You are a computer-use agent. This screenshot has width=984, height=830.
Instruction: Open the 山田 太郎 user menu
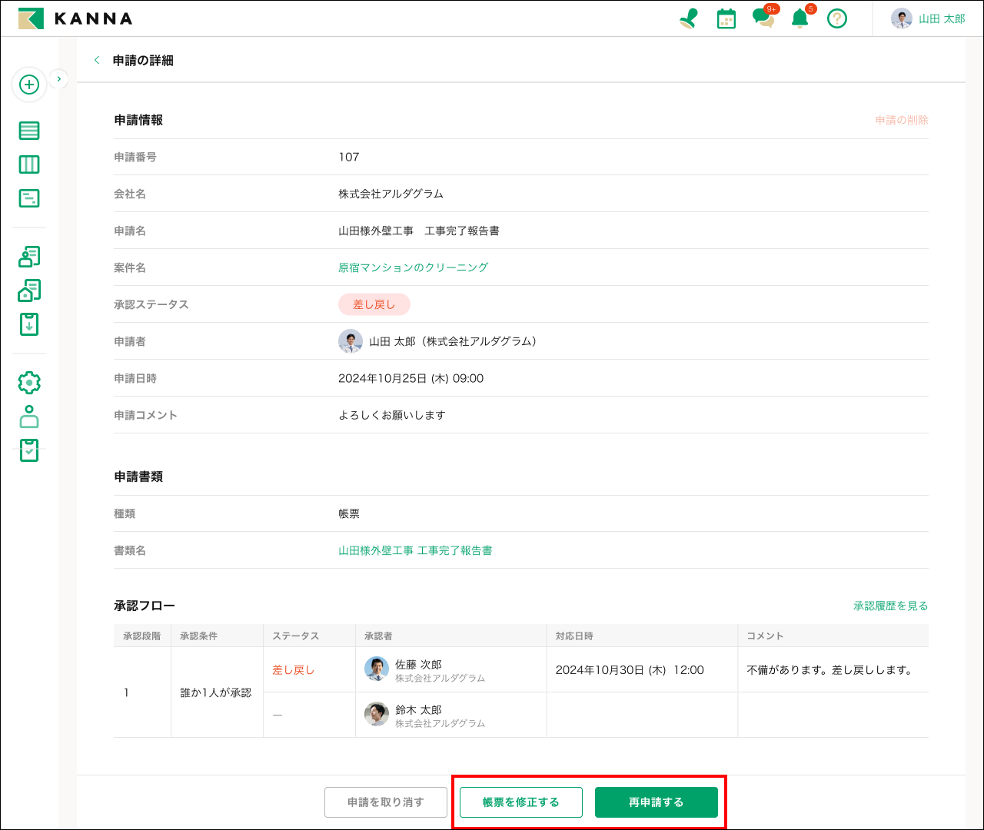coord(928,18)
